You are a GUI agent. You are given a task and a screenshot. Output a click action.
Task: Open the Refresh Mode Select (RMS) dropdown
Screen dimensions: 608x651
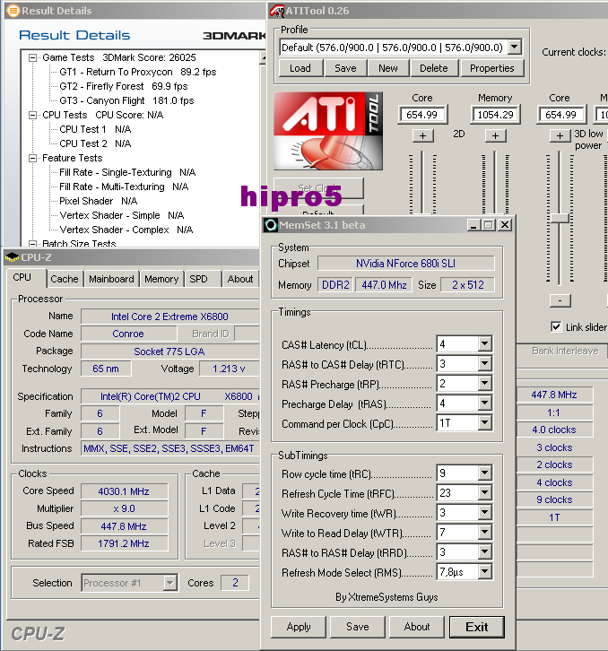pos(484,572)
